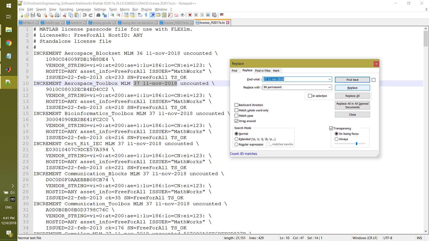Switch to the tommy.gcode document tab
This screenshot has height=241, width=429.
tap(102, 23)
